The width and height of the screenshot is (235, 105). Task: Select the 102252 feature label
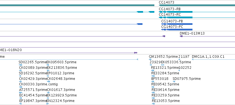pos(185,68)
